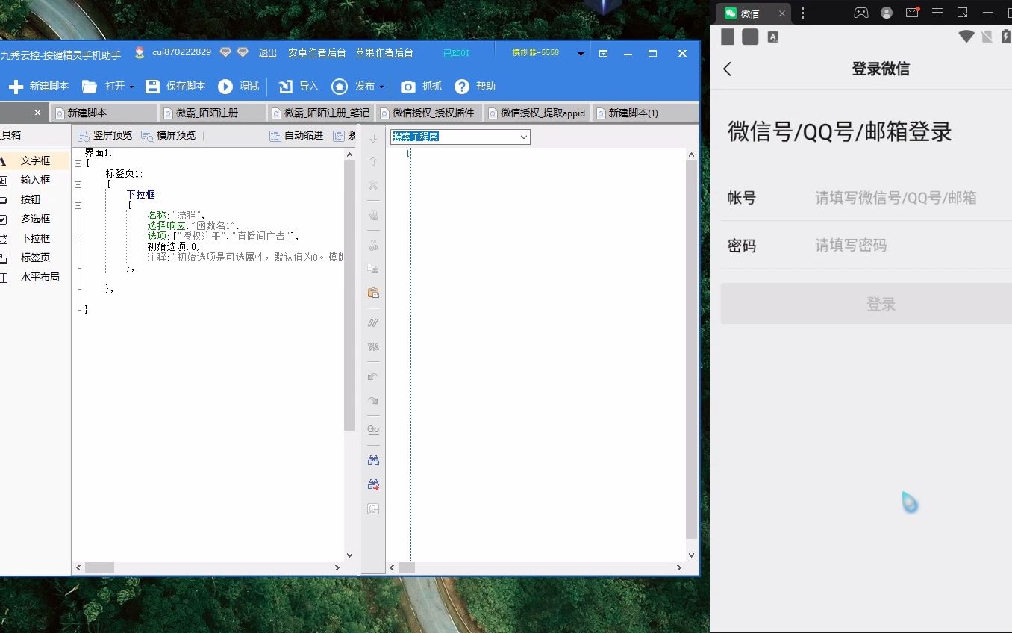Click the 新建脚本 new script button

click(38, 87)
